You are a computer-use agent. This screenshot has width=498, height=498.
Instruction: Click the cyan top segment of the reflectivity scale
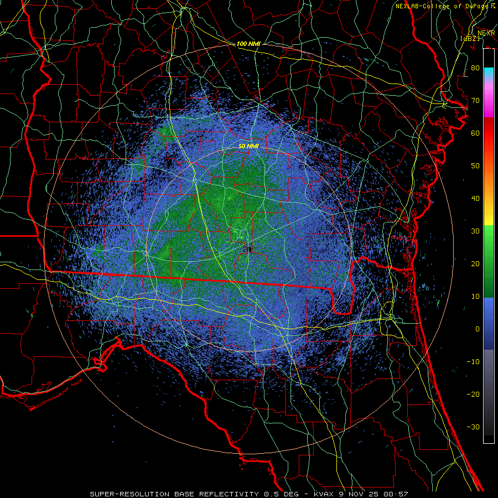[x=489, y=73]
